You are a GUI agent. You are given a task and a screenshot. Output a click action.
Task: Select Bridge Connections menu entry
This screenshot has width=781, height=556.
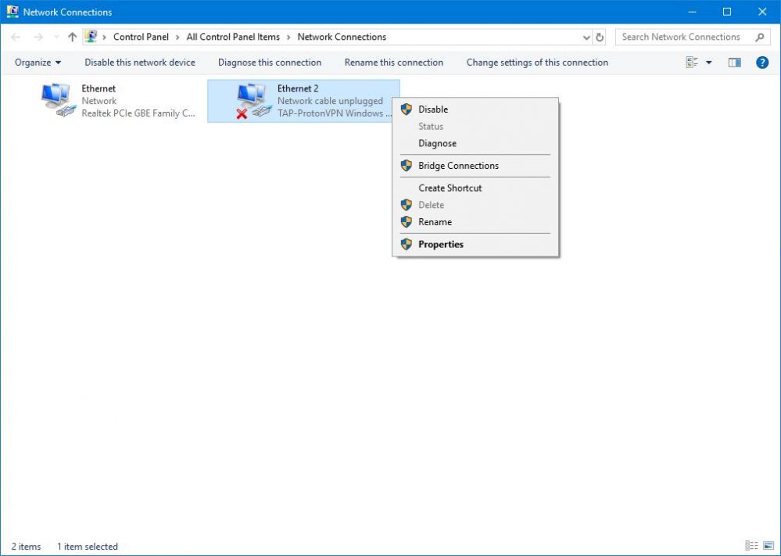coord(458,166)
